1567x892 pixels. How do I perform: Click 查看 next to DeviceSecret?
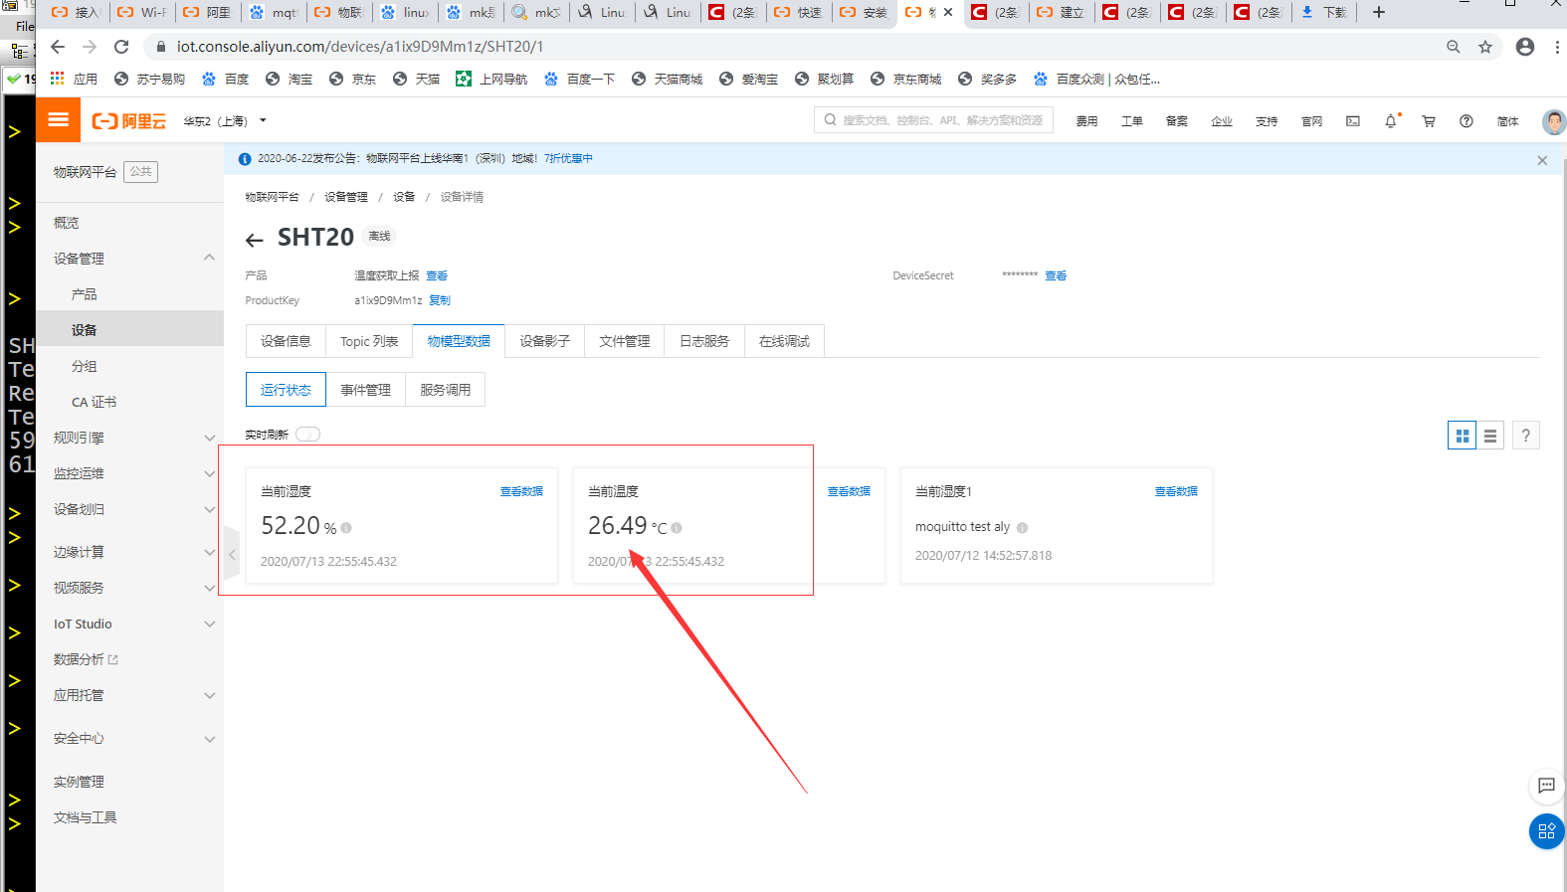[1056, 275]
